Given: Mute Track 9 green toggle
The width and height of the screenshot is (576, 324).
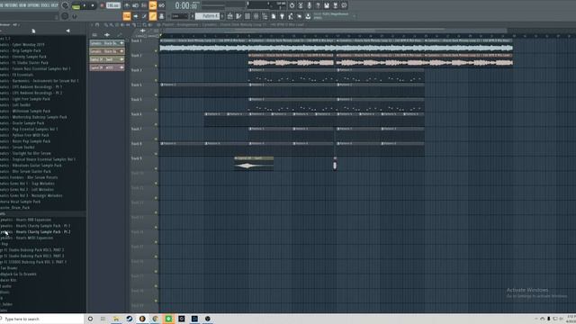Looking at the screenshot, I should pos(156,168).
